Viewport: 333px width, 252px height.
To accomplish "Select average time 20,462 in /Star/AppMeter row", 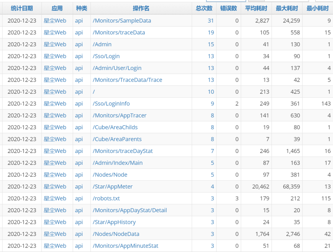I will 261,187.
